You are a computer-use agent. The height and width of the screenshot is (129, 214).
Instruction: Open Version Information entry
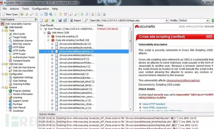(23, 94)
